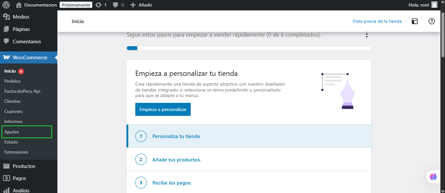Expand step 2 Añade tus productos

176,160
